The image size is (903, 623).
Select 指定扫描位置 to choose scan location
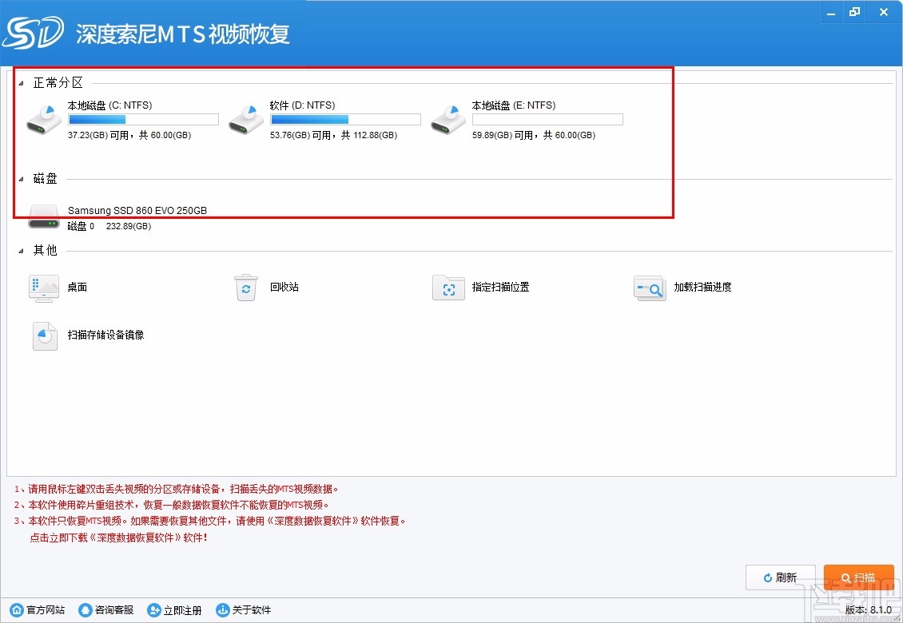(x=448, y=288)
